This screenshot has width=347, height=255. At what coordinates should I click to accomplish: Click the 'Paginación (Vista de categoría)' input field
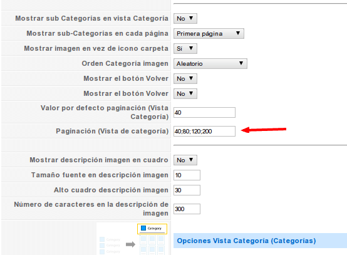204,132
